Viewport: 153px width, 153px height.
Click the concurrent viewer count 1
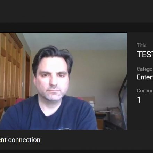point(139,100)
